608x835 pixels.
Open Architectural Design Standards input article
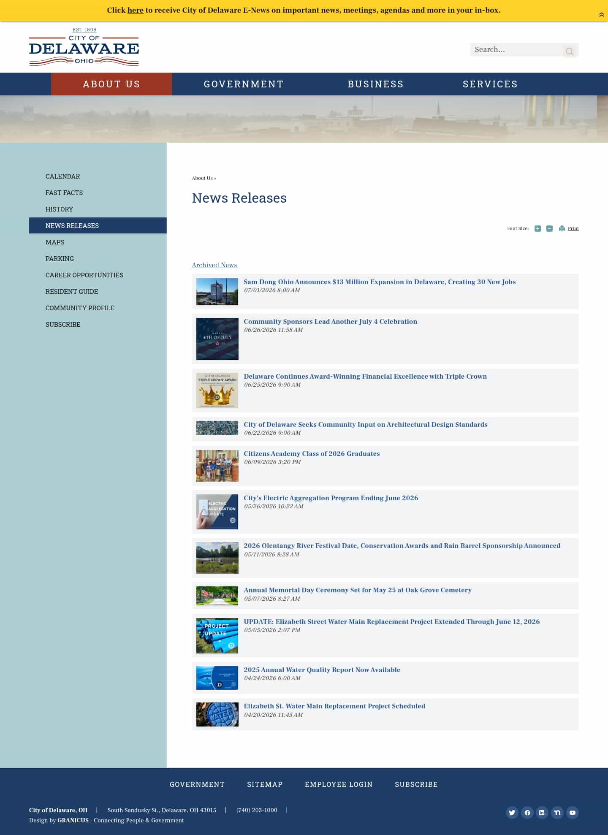pyautogui.click(x=365, y=425)
